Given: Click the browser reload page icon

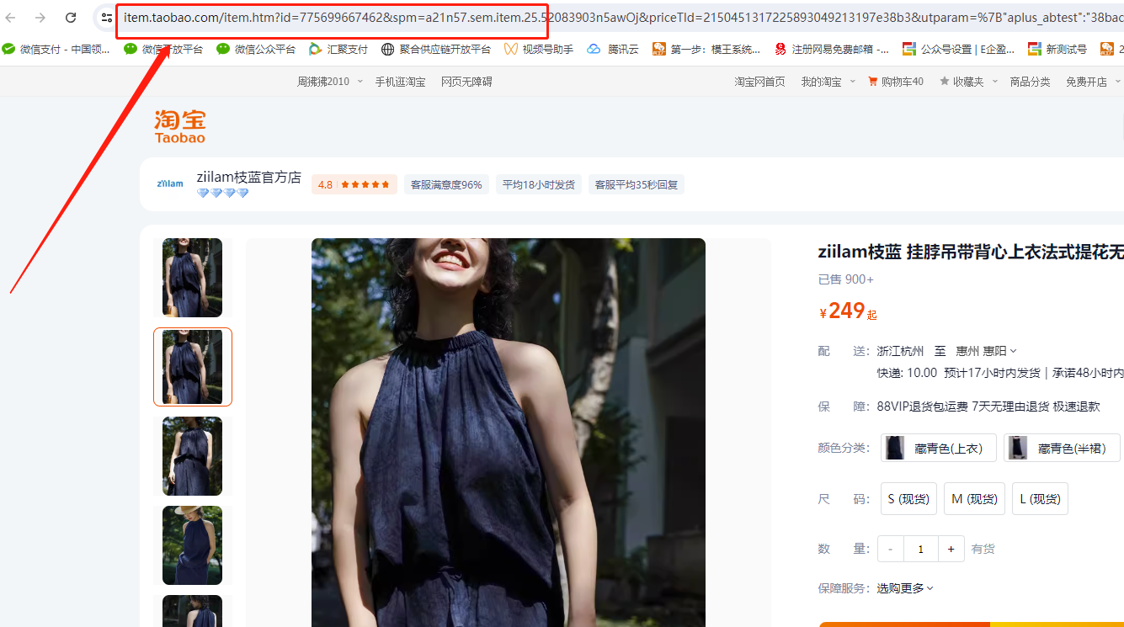Looking at the screenshot, I should point(71,18).
